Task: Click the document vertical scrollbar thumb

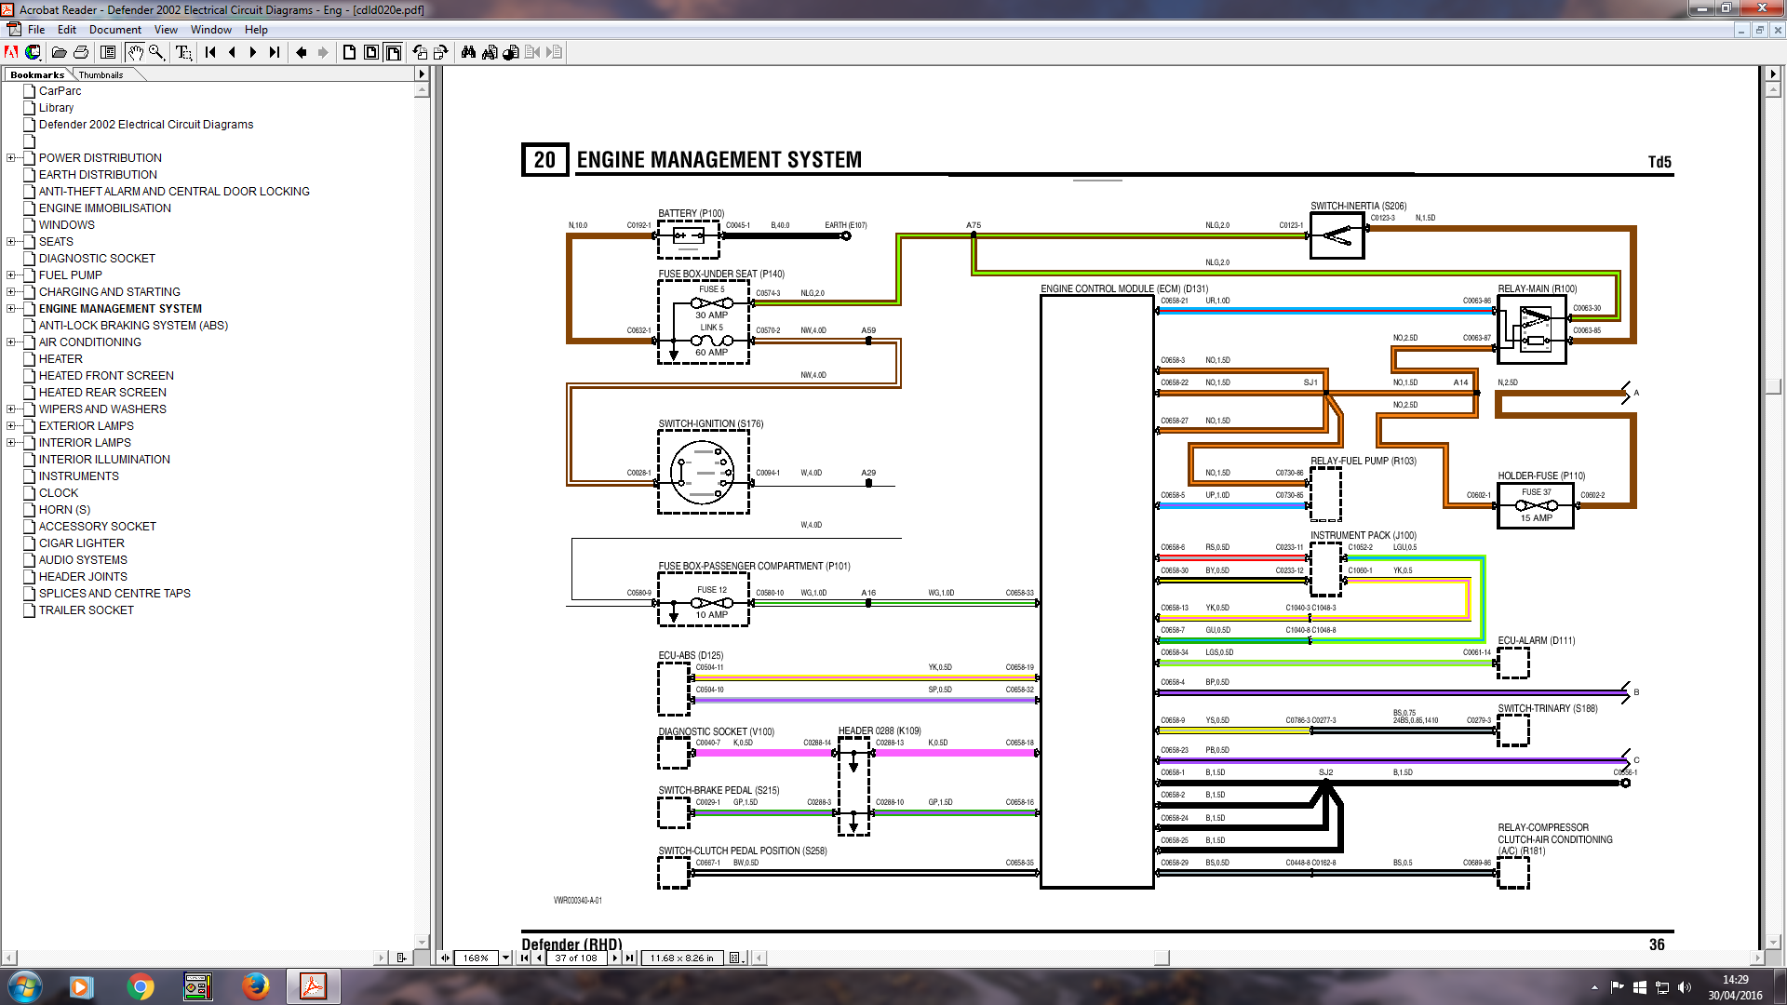Action: [1772, 386]
